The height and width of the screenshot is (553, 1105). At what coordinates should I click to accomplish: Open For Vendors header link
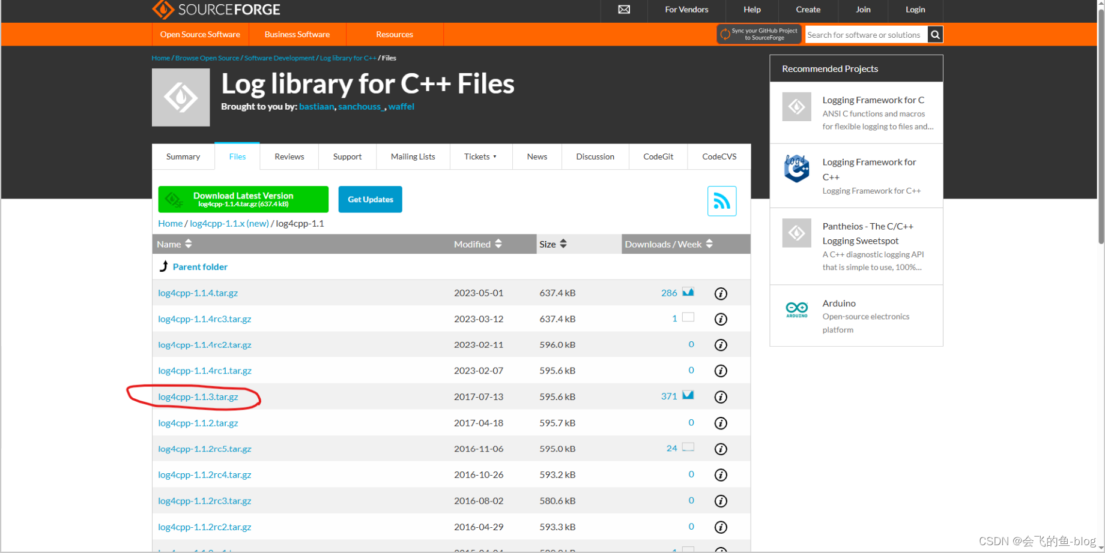click(686, 10)
